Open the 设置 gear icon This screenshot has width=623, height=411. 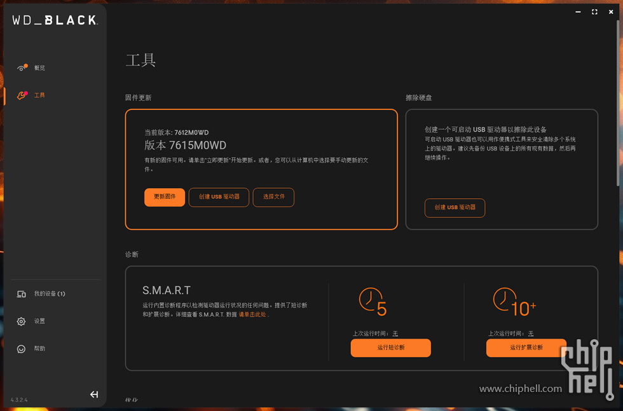[22, 321]
